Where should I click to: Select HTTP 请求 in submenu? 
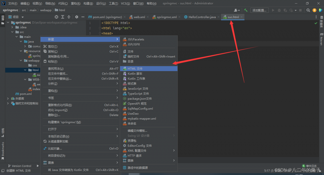pyautogui.click(x=149, y=156)
